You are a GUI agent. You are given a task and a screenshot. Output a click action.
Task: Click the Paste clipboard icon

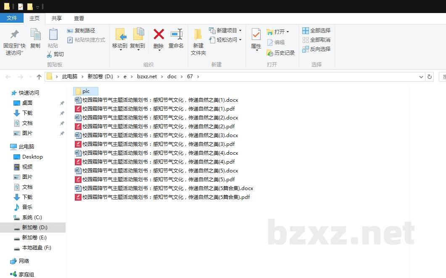(x=53, y=34)
